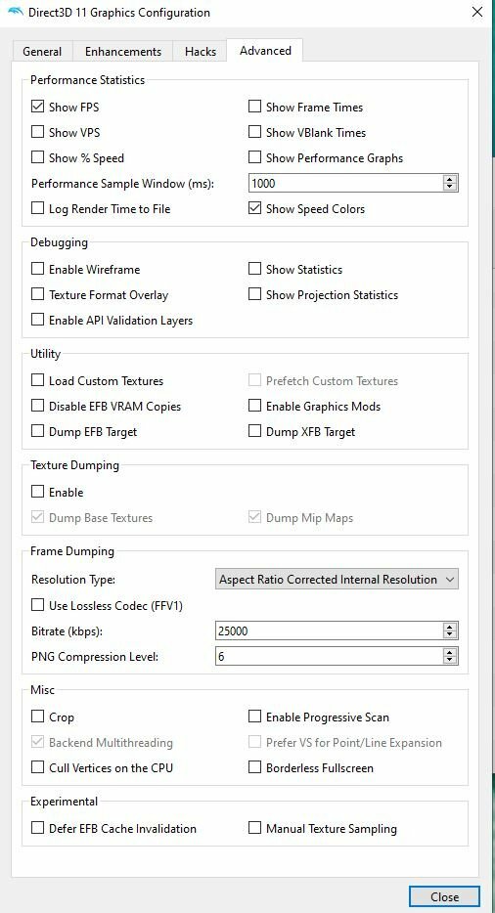Check Borderless Fullscreen
Image resolution: width=495 pixels, height=913 pixels.
[x=254, y=767]
